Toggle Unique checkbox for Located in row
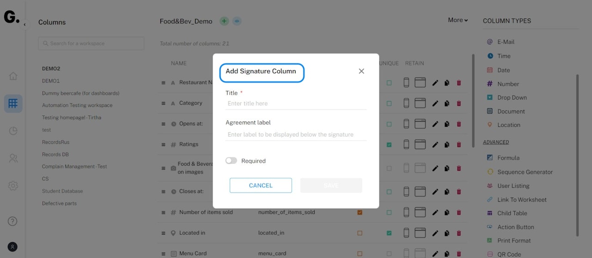The image size is (592, 258). 389,233
